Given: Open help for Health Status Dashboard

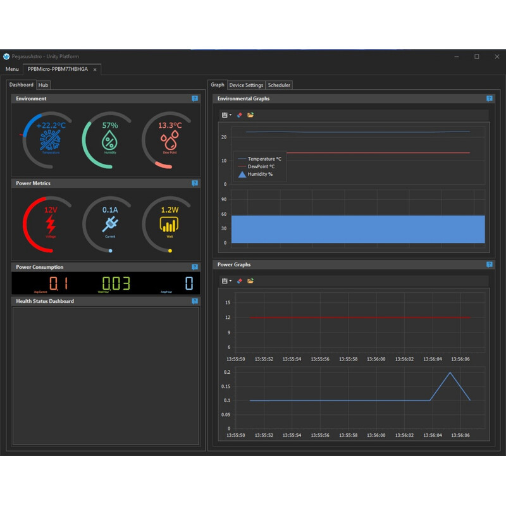Looking at the screenshot, I should 195,301.
